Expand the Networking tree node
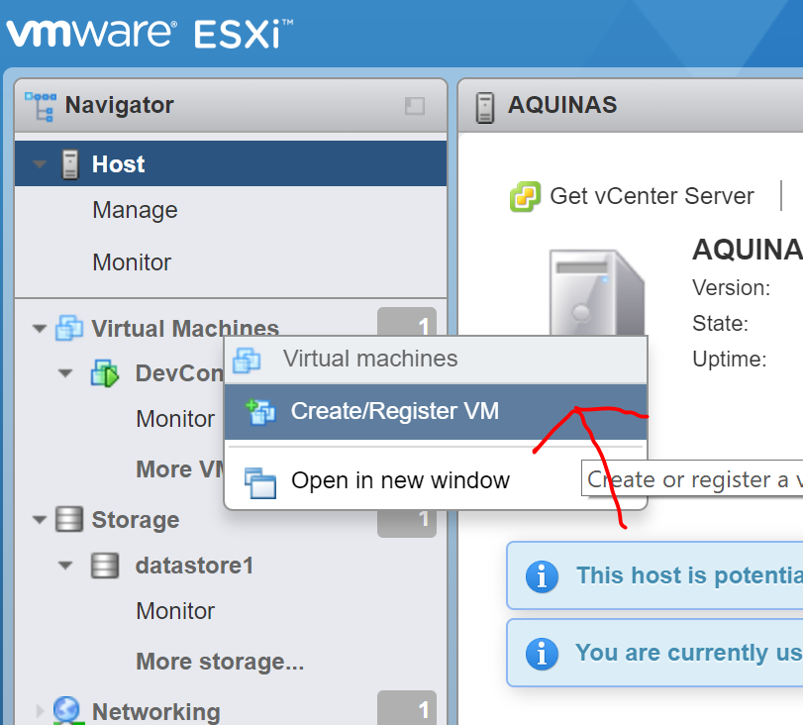The height and width of the screenshot is (725, 803). [40, 711]
